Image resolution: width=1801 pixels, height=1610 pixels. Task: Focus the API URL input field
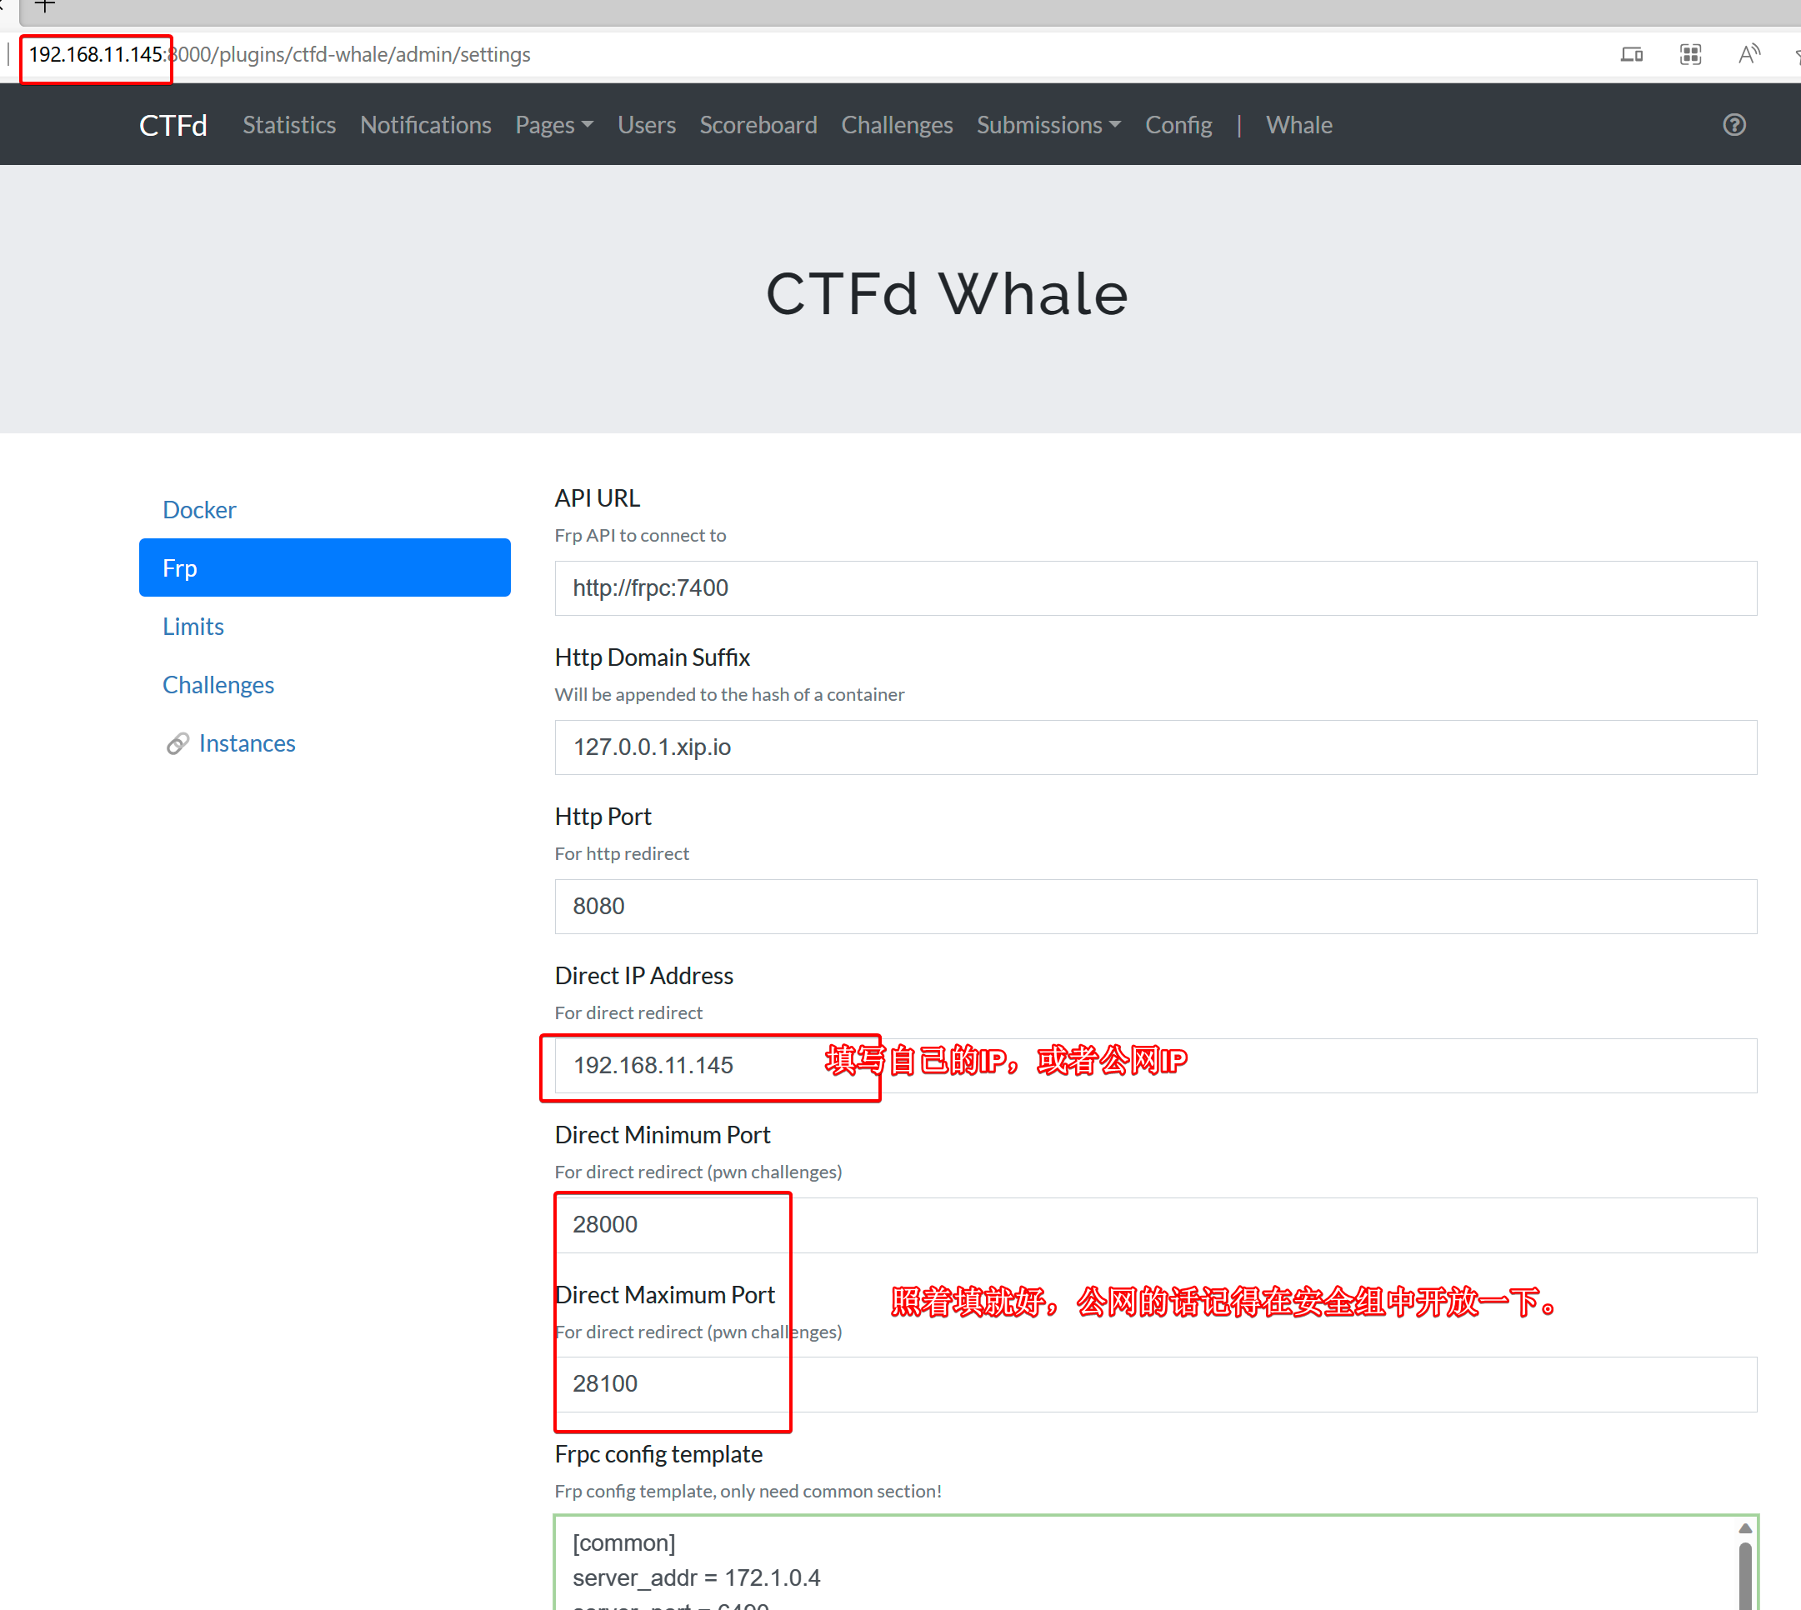click(x=1155, y=588)
